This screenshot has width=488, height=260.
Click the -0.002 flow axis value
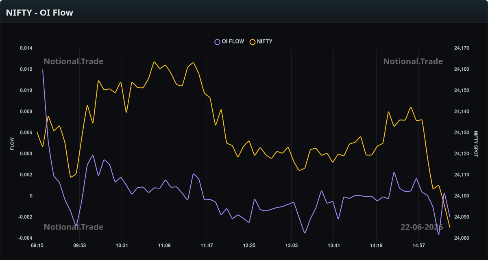point(25,217)
